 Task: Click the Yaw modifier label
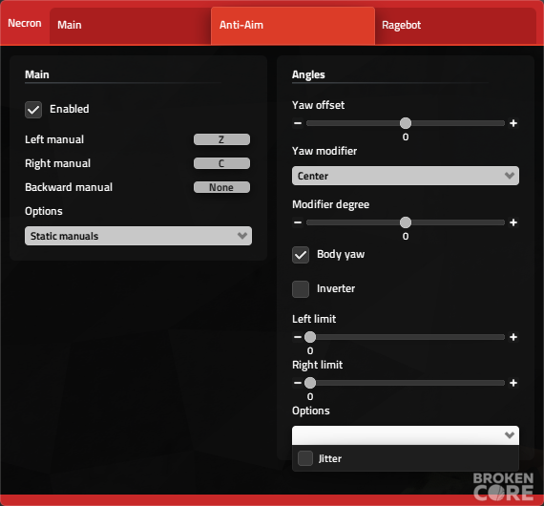tap(324, 151)
